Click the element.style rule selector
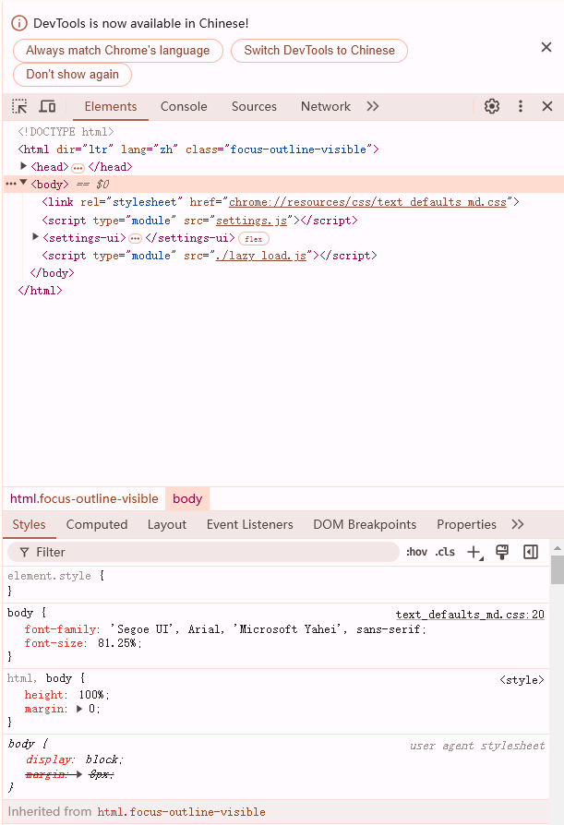The width and height of the screenshot is (564, 825). pos(50,576)
